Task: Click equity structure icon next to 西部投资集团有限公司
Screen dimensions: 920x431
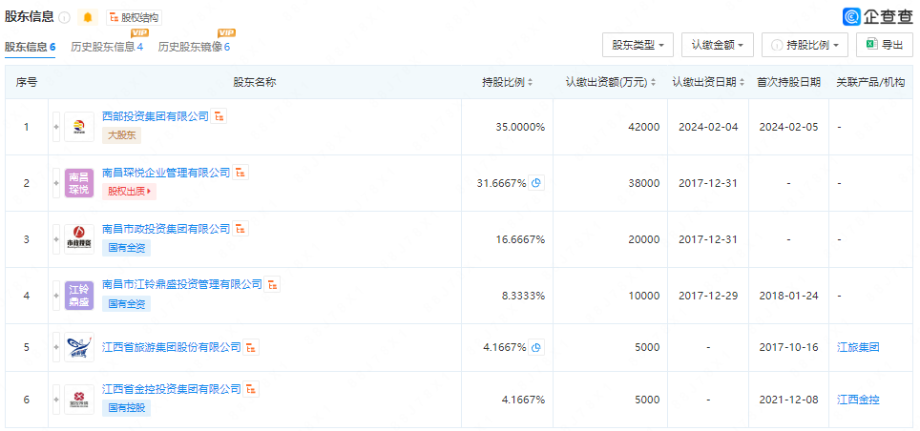Action: coord(219,116)
